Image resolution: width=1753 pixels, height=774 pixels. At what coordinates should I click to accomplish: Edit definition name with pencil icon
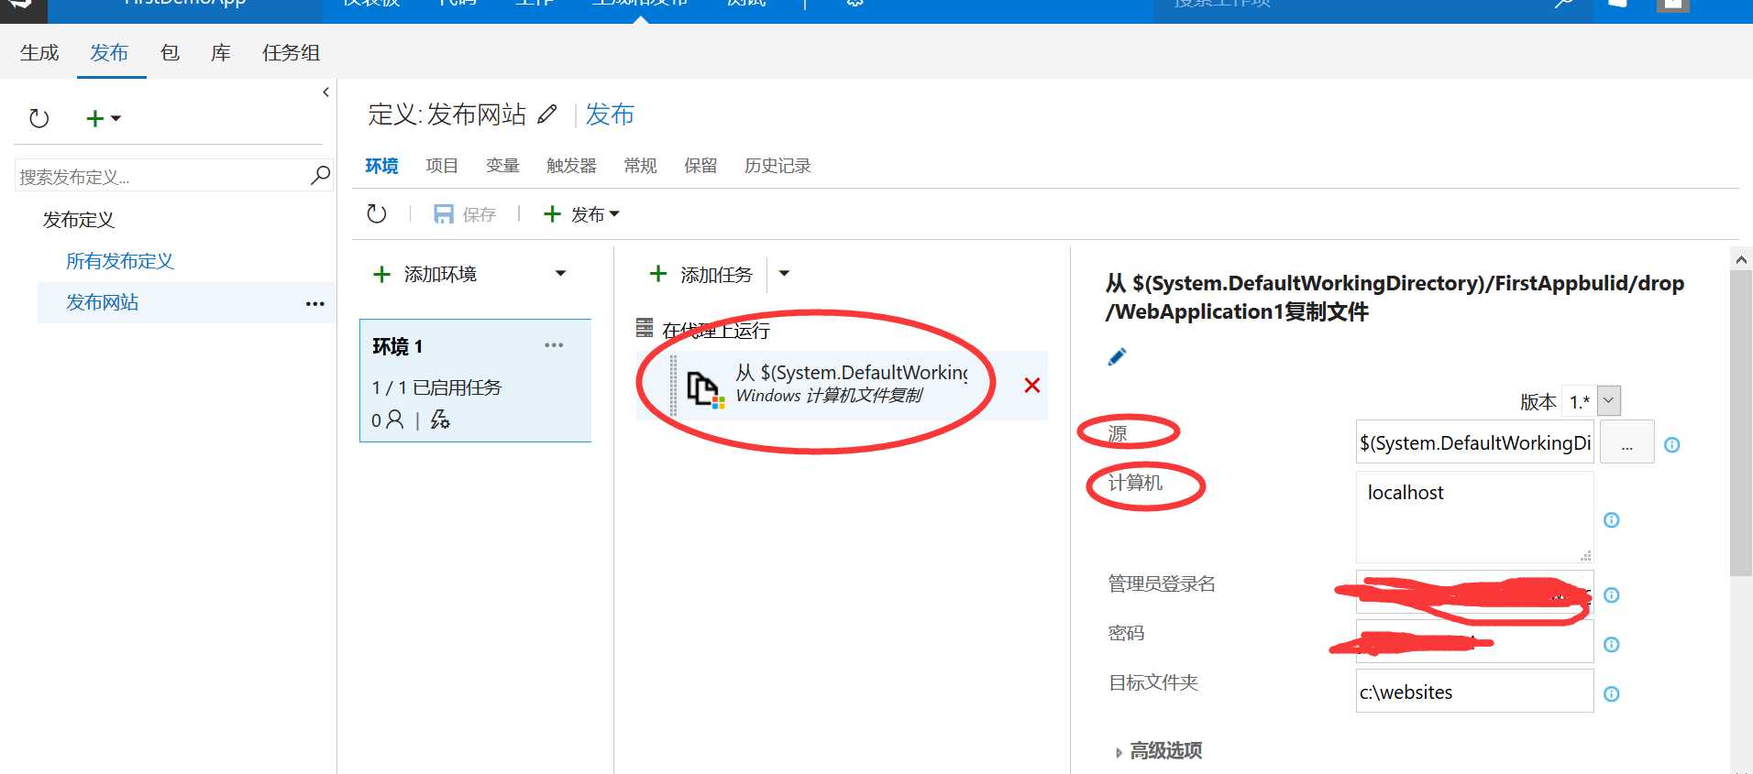point(547,114)
